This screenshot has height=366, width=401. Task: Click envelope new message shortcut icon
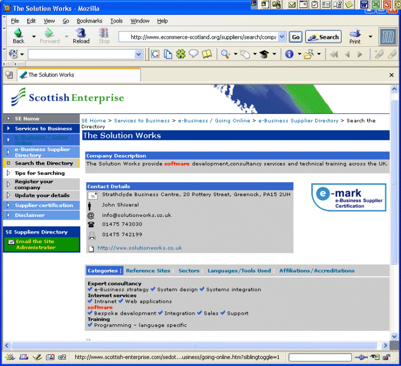coord(292,5)
